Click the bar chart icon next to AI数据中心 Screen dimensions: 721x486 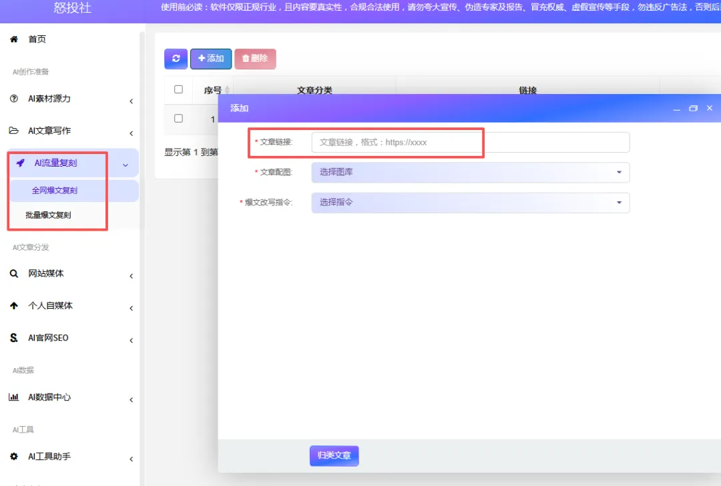coord(15,397)
